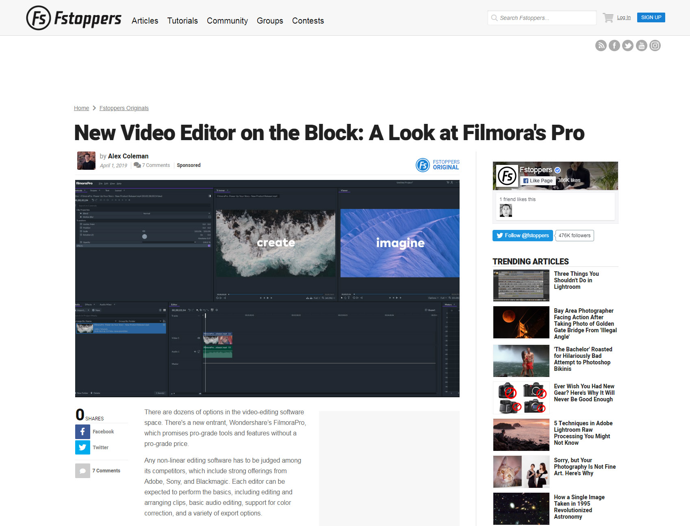
Task: Click Follow @fstoppers Twitter button
Action: pos(523,236)
